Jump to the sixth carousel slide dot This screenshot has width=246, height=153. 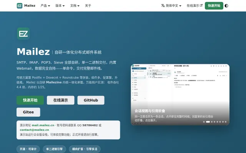pos(220,122)
